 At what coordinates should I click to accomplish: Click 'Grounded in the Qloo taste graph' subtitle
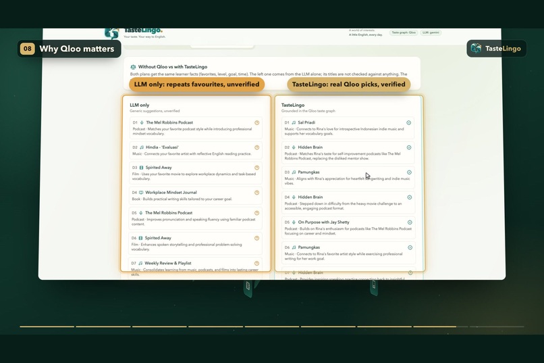coord(308,111)
